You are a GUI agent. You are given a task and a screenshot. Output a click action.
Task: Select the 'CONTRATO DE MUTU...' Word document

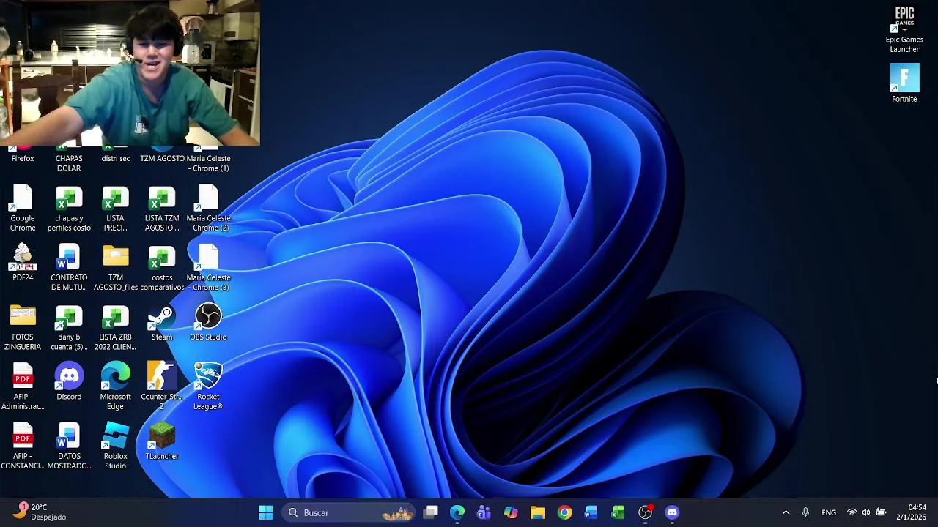tap(69, 268)
